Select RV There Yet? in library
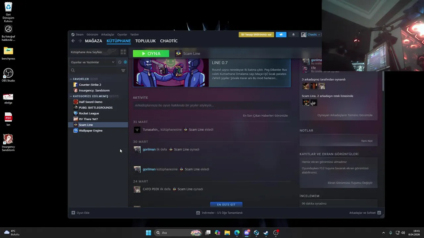 [x=88, y=119]
